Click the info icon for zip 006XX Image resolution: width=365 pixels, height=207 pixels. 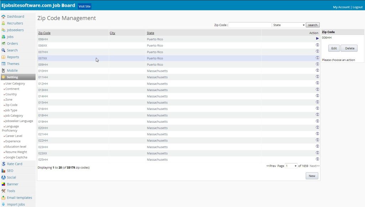(317, 45)
